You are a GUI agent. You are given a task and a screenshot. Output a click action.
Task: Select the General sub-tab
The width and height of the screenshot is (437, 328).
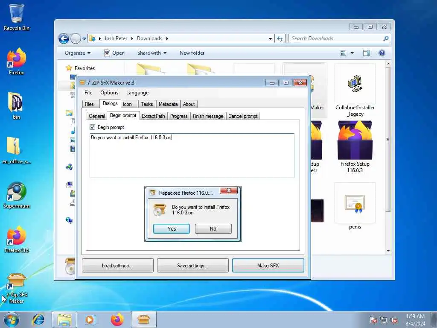97,116
